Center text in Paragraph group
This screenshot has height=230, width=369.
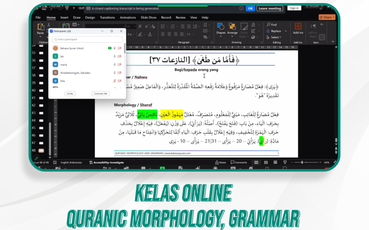(x=169, y=34)
